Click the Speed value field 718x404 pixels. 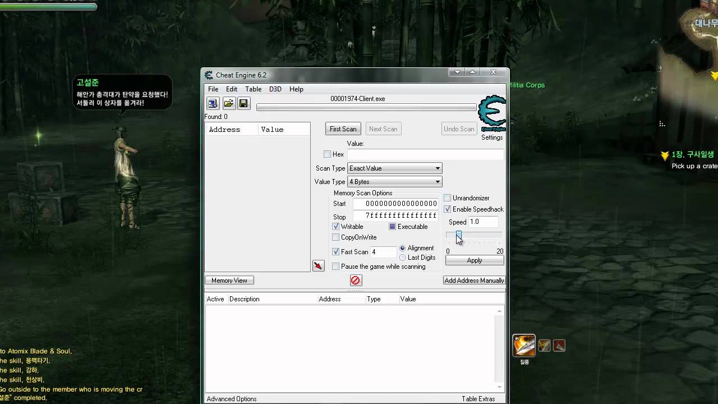click(x=483, y=222)
